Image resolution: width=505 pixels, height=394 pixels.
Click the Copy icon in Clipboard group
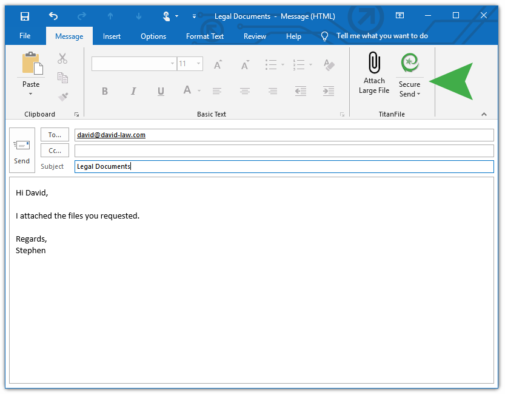tap(62, 77)
